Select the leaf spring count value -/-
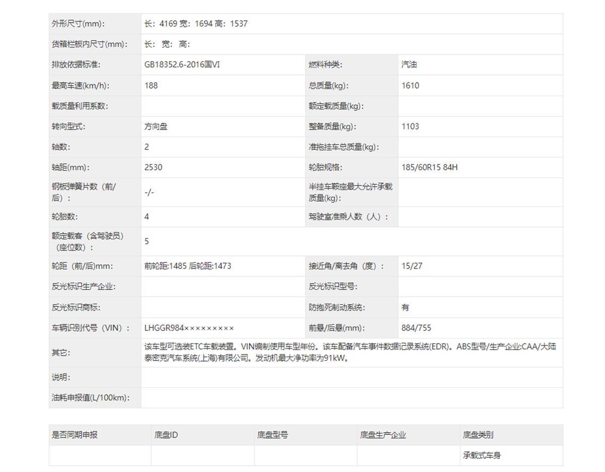Screen dimensions: 605x472 149,192
